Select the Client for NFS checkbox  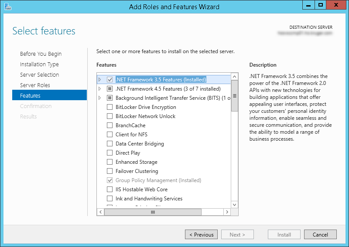tap(109, 134)
